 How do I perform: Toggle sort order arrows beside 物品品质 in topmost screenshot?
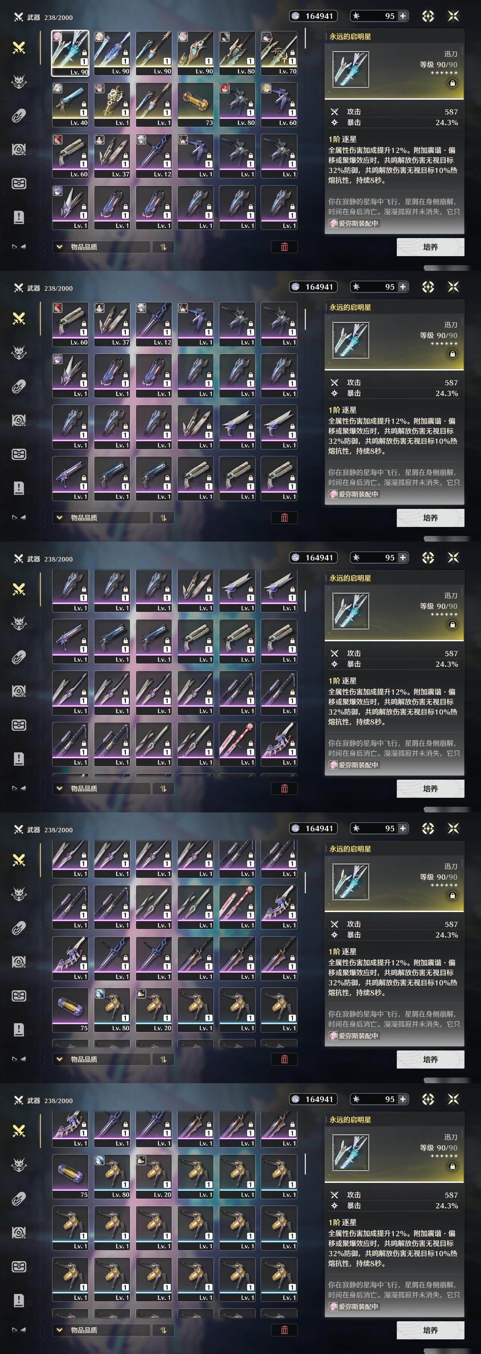163,247
